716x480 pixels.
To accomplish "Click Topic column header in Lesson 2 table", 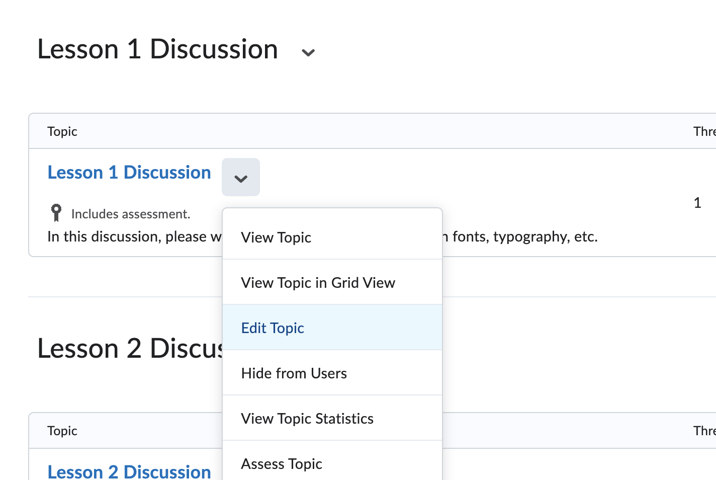I will pyautogui.click(x=62, y=431).
